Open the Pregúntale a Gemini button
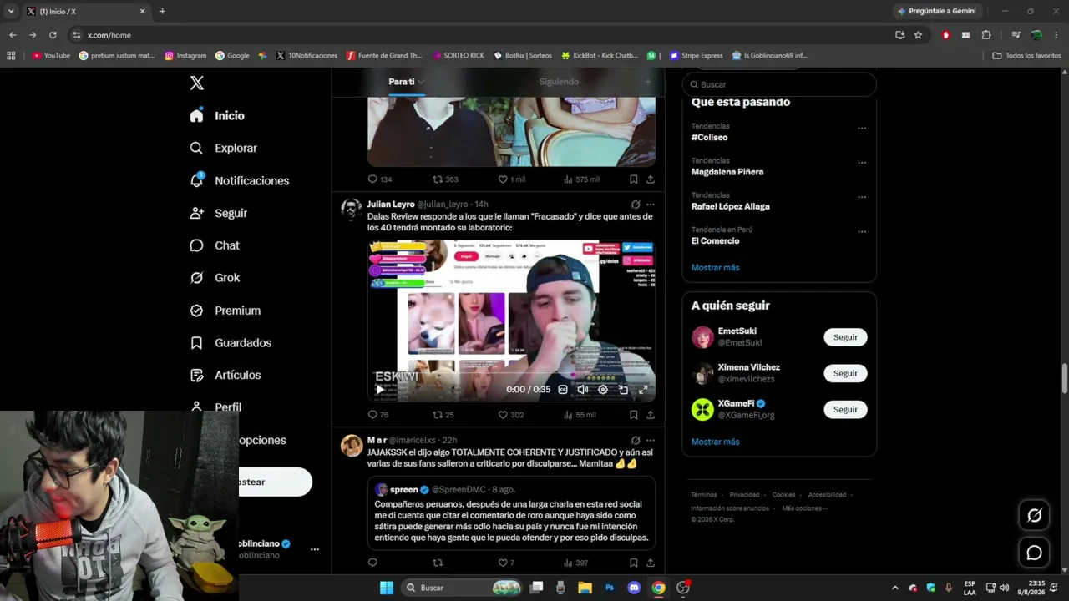This screenshot has width=1069, height=601. pos(936,11)
